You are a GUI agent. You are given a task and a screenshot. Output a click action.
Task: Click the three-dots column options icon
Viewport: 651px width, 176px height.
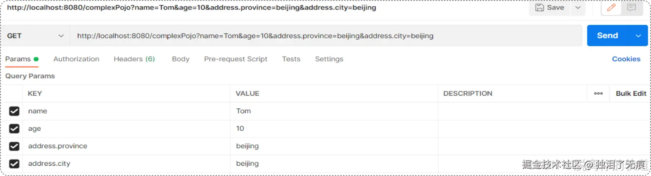point(598,93)
